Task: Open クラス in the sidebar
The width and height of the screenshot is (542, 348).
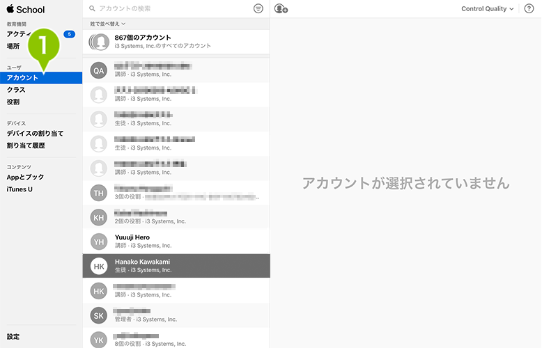Action: [x=16, y=90]
